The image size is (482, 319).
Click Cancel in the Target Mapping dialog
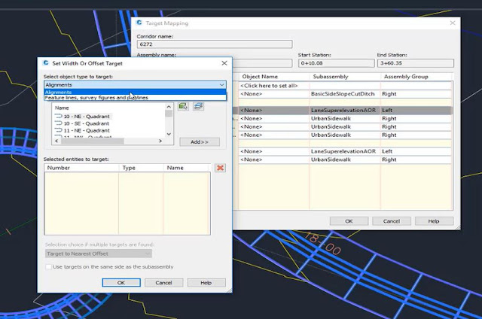tap(392, 221)
